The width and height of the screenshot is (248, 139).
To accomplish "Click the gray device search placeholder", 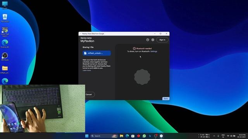I will pyautogui.click(x=142, y=77).
